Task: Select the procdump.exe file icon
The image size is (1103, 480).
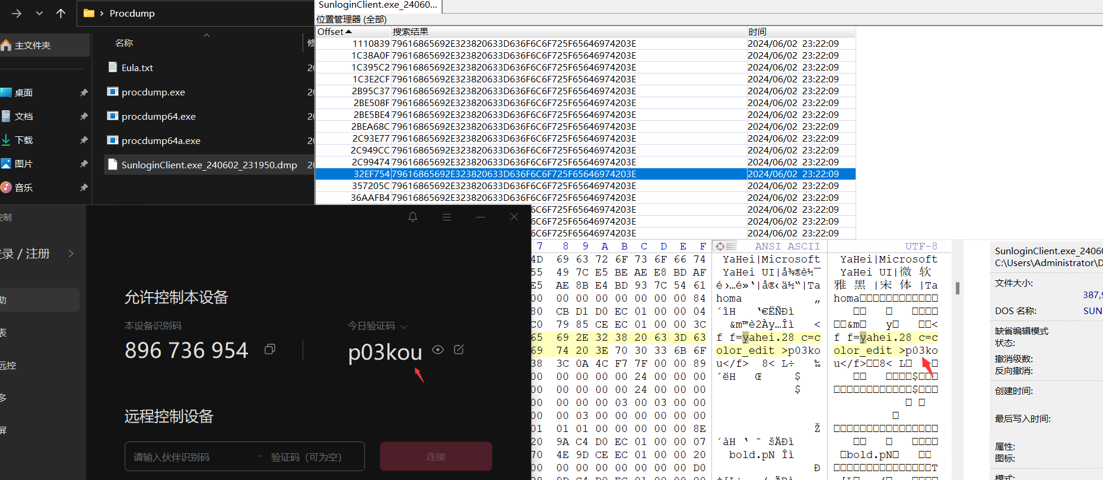Action: pyautogui.click(x=113, y=92)
